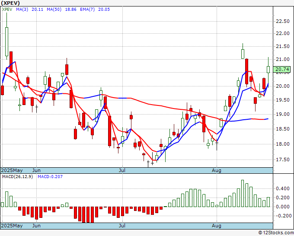Click the MACD(26,12,9) indicator label

pos(17,177)
